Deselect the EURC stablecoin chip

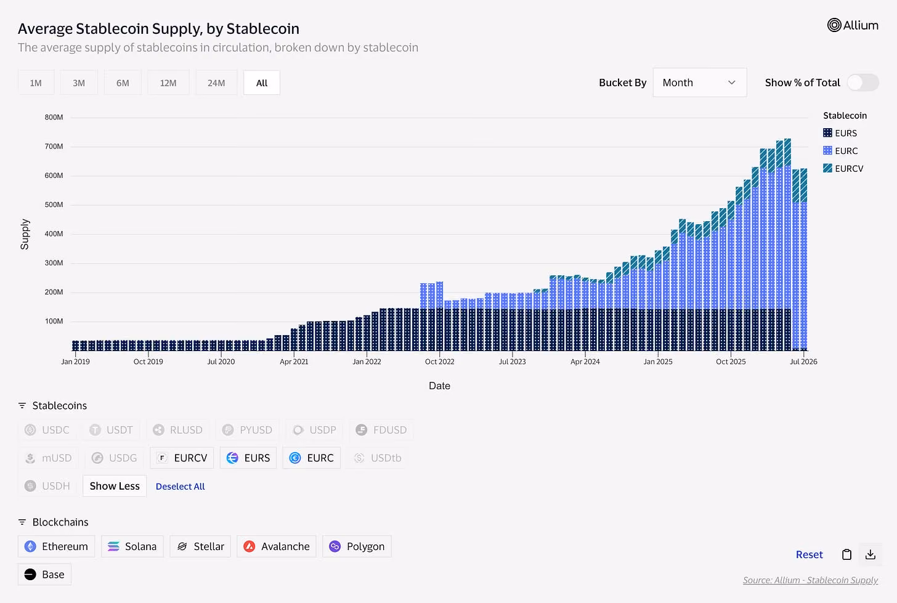[x=312, y=458]
